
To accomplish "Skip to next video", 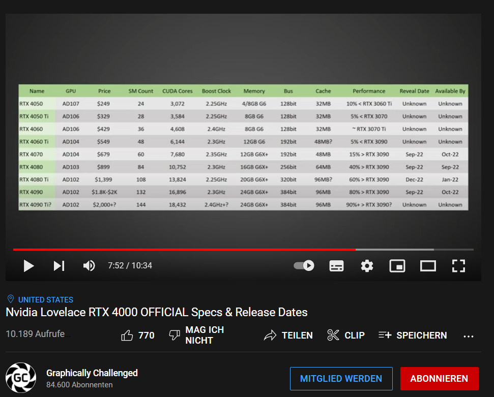I will point(59,266).
